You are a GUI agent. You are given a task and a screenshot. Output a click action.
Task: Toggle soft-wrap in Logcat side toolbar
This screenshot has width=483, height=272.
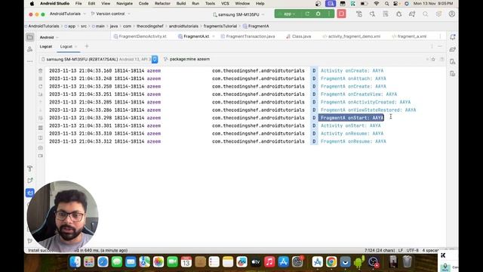40,118
